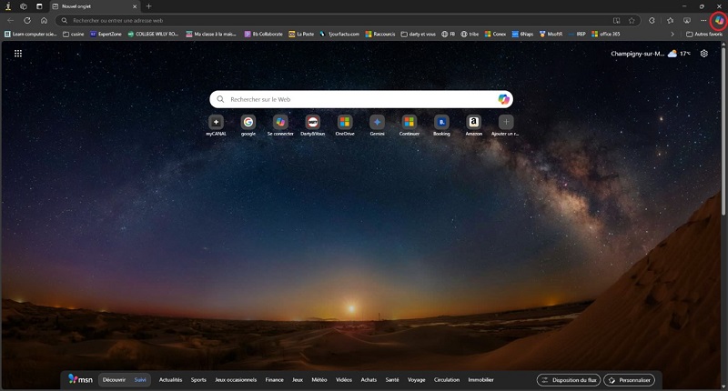Switch feed to Suivi

(140, 379)
